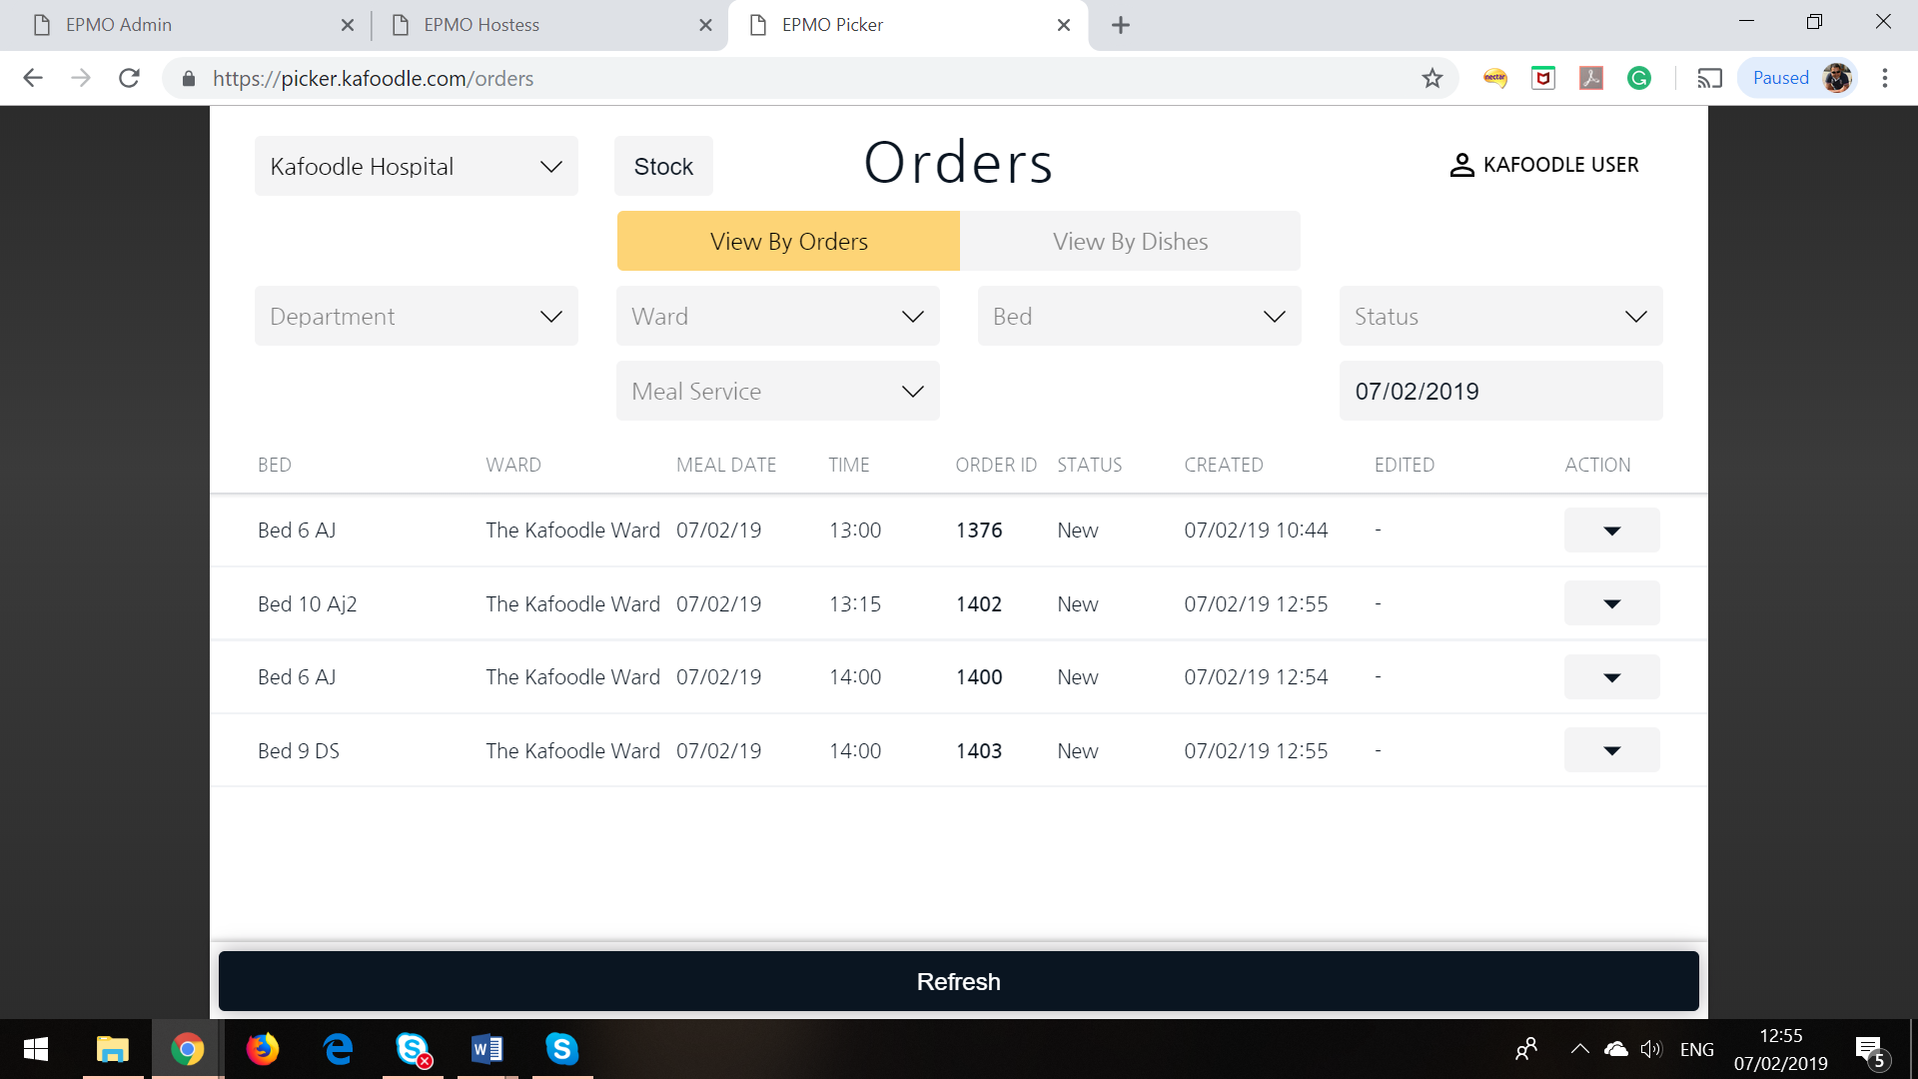Image resolution: width=1918 pixels, height=1079 pixels.
Task: Open the Paused profile button
Action: [1798, 78]
